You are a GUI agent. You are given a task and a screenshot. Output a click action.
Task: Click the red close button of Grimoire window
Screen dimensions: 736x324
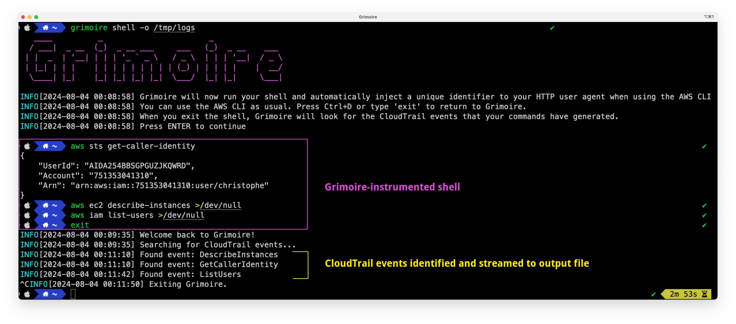(23, 17)
